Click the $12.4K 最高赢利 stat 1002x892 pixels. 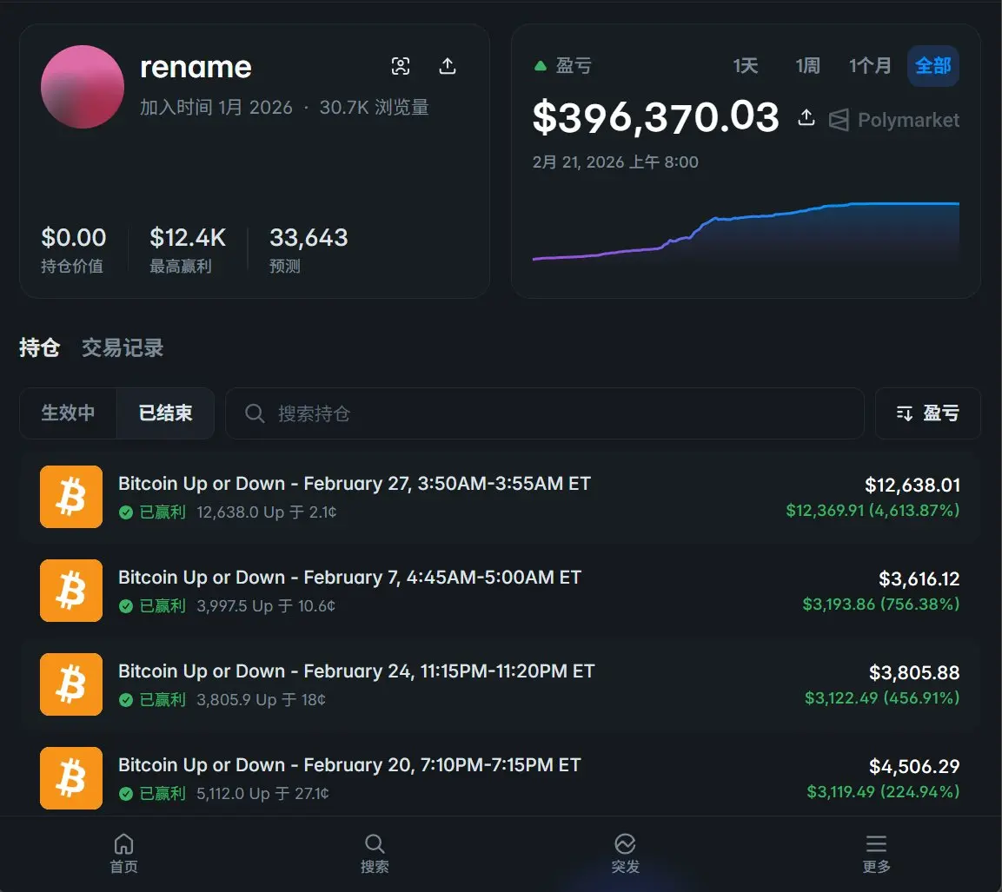click(187, 249)
